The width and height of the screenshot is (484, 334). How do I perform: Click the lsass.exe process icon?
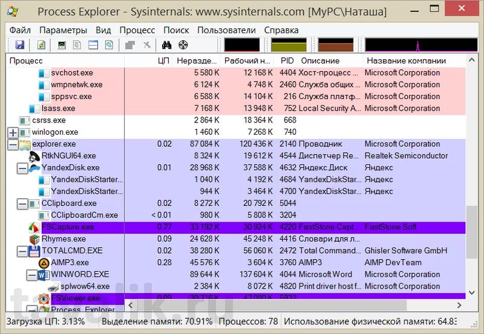point(34,109)
